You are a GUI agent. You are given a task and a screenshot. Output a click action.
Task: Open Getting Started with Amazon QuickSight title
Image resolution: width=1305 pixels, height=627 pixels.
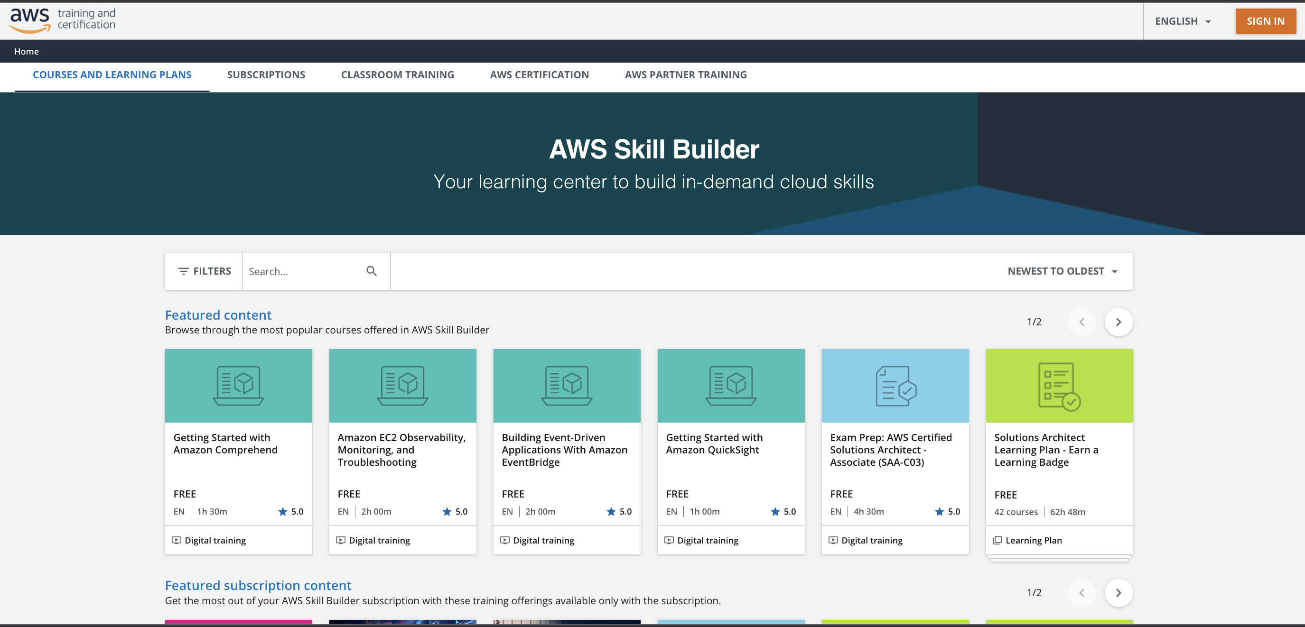[714, 443]
